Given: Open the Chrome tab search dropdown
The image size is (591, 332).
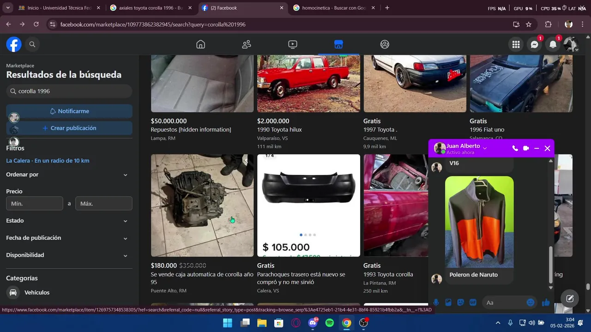Looking at the screenshot, I should pyautogui.click(x=7, y=8).
